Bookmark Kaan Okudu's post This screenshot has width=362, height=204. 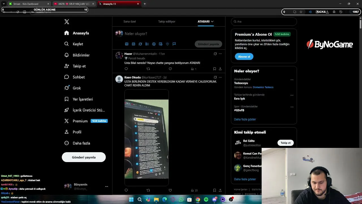[215, 190]
